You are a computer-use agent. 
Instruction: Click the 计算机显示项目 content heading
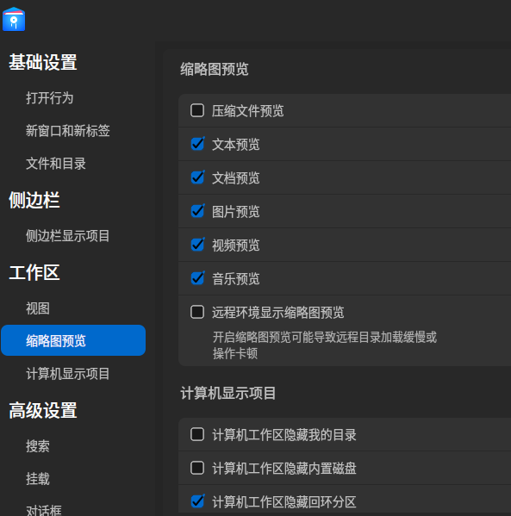point(228,394)
